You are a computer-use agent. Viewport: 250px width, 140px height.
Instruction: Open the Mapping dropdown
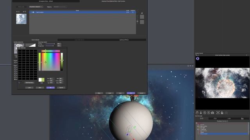(60, 7)
